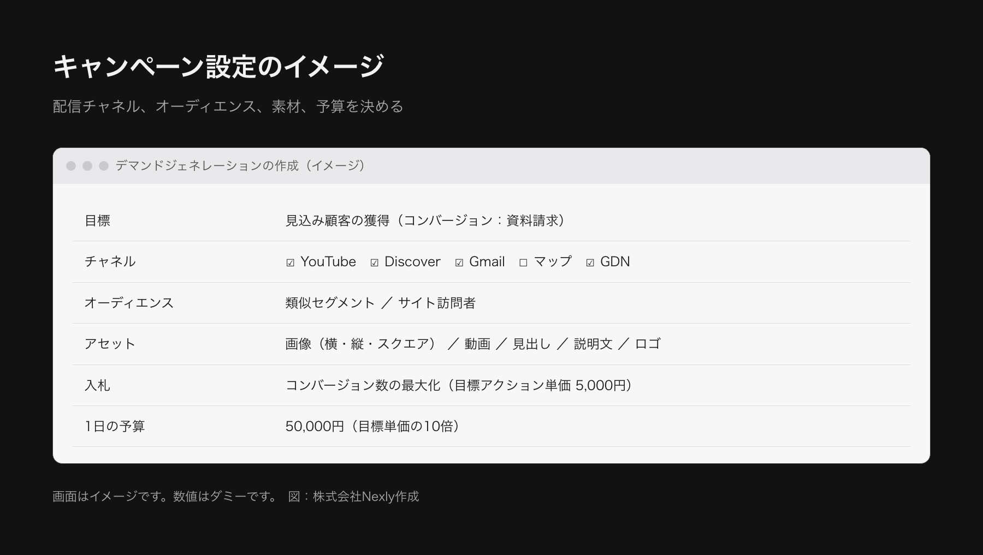Screen dimensions: 983x555
Task: Select subtitle 配信チャネル、オーディエンス、素材、予算を決める
Action: point(228,106)
